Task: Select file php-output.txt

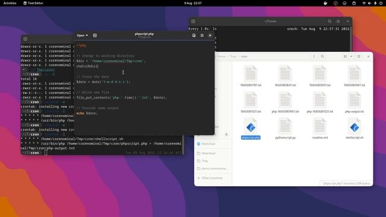Action: pyautogui.click(x=355, y=102)
